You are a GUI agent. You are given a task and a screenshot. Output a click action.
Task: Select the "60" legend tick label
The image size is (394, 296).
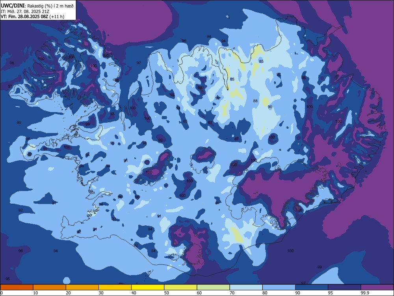coord(199,293)
